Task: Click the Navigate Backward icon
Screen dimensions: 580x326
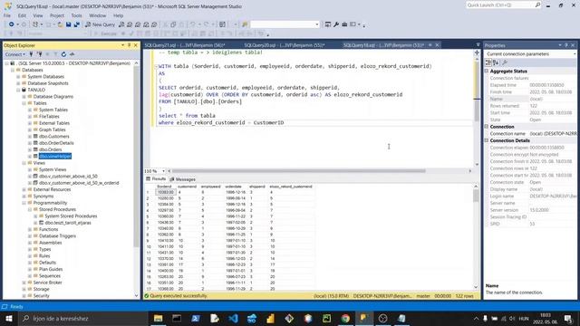Action: 12,24
